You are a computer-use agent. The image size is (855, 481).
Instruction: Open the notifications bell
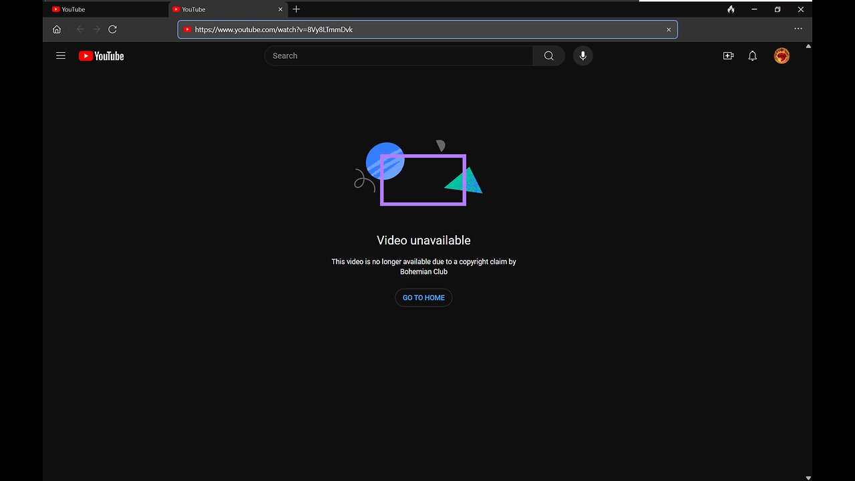pos(753,56)
